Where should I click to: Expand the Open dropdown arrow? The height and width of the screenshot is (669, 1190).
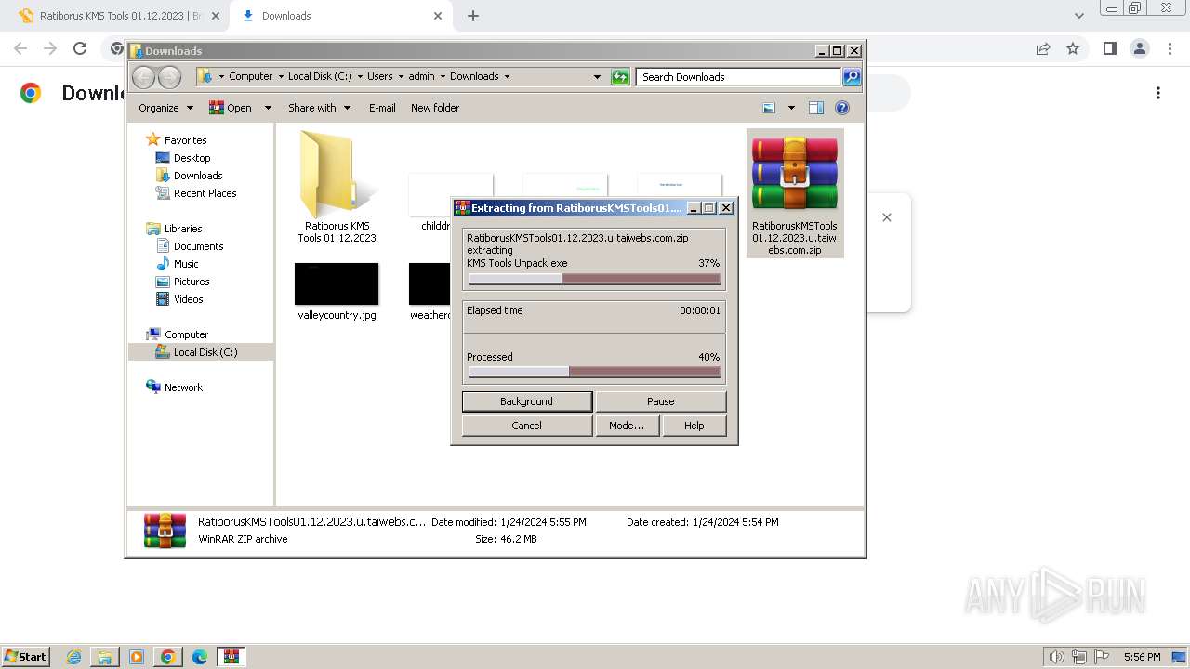pos(268,108)
